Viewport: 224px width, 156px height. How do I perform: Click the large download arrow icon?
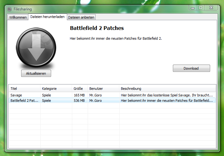click(36, 47)
